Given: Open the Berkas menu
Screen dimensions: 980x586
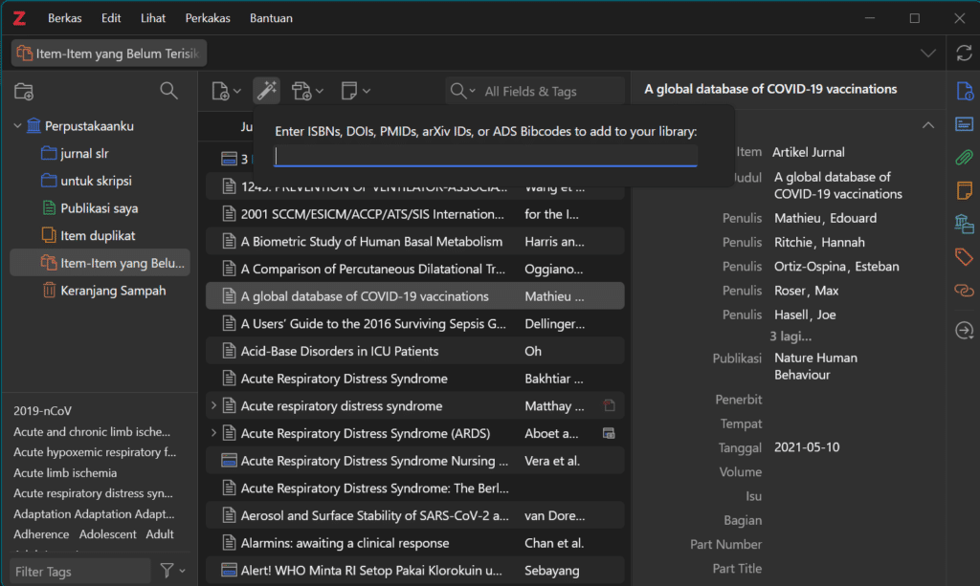Looking at the screenshot, I should (x=64, y=18).
